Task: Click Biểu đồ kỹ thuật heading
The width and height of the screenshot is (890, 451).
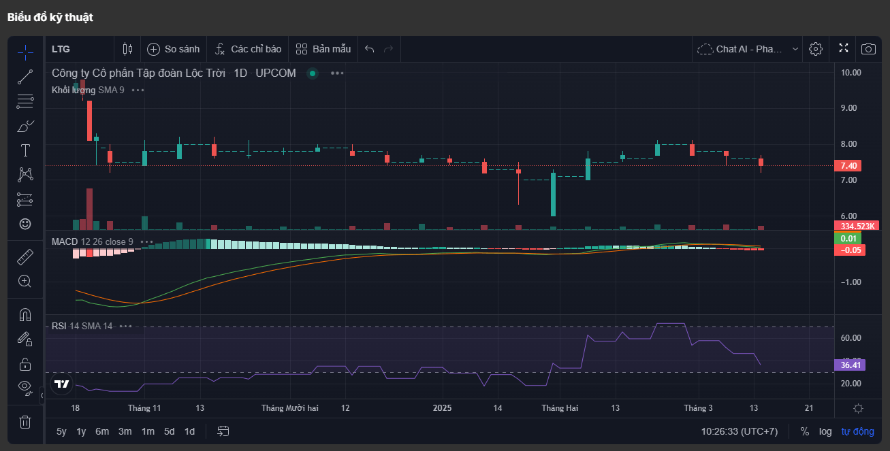Action: pos(50,18)
